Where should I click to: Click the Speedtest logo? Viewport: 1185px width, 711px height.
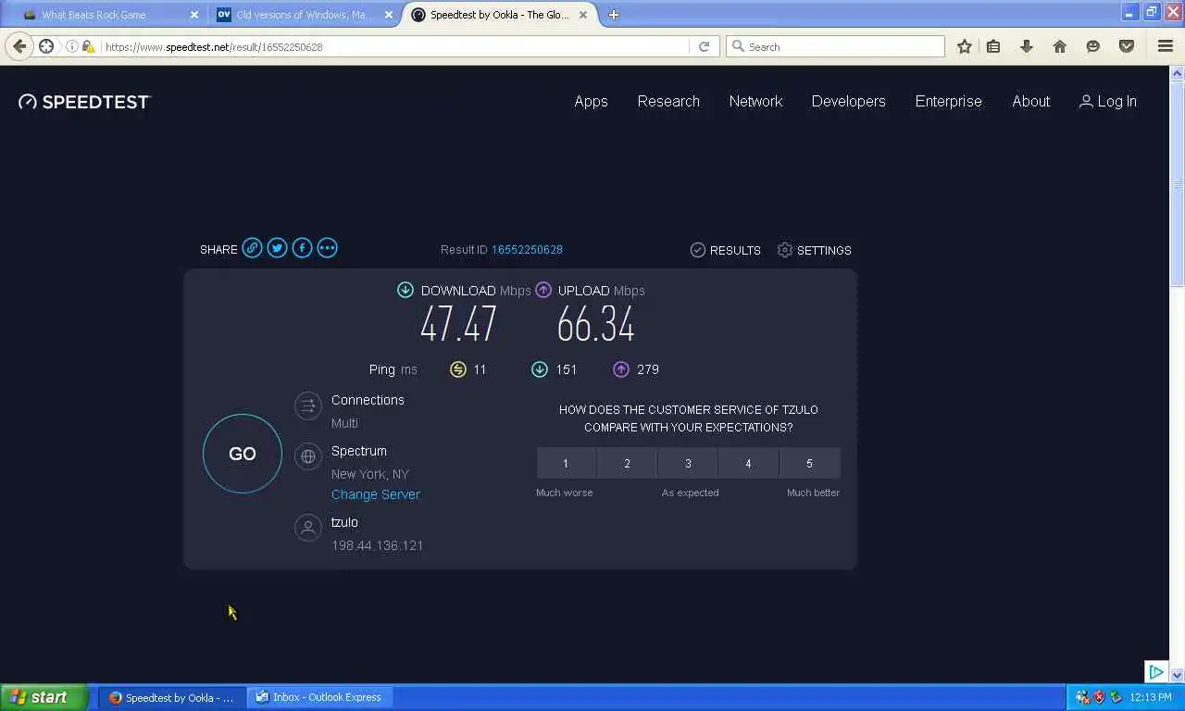pyautogui.click(x=84, y=102)
